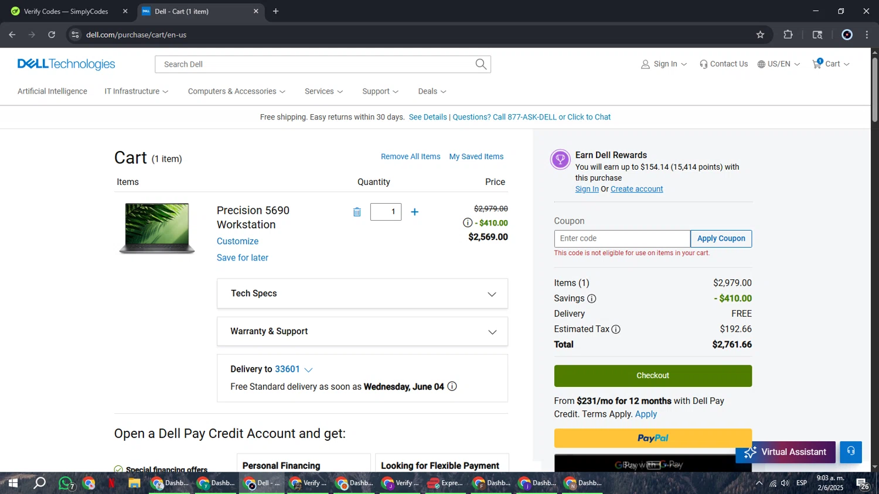Image resolution: width=879 pixels, height=494 pixels.
Task: Expand the Tech Specs section
Action: 362,294
